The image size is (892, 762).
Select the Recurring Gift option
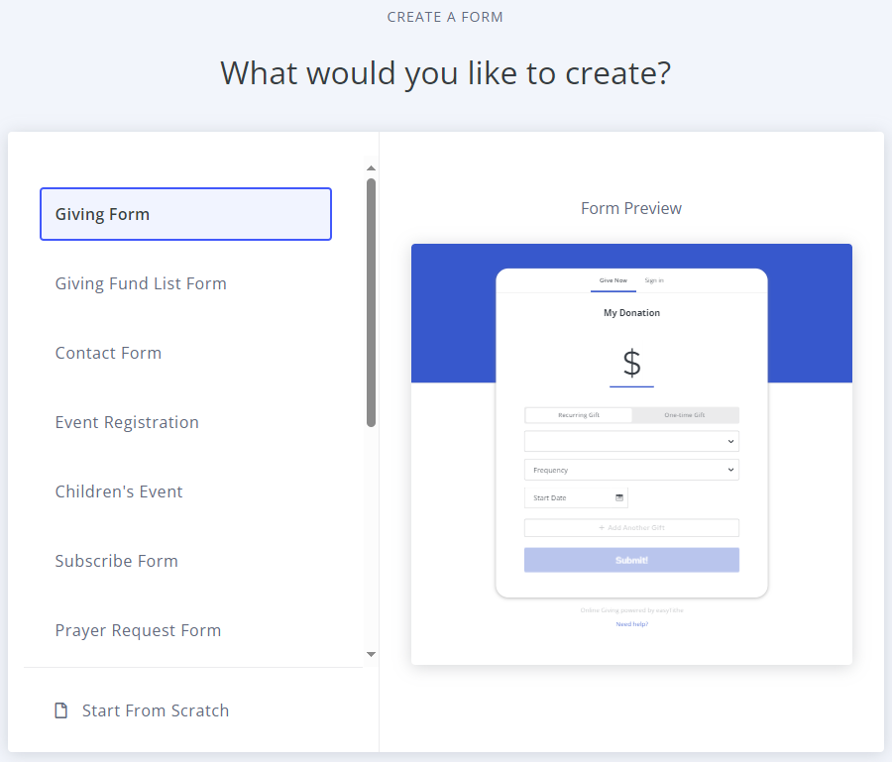tap(578, 414)
